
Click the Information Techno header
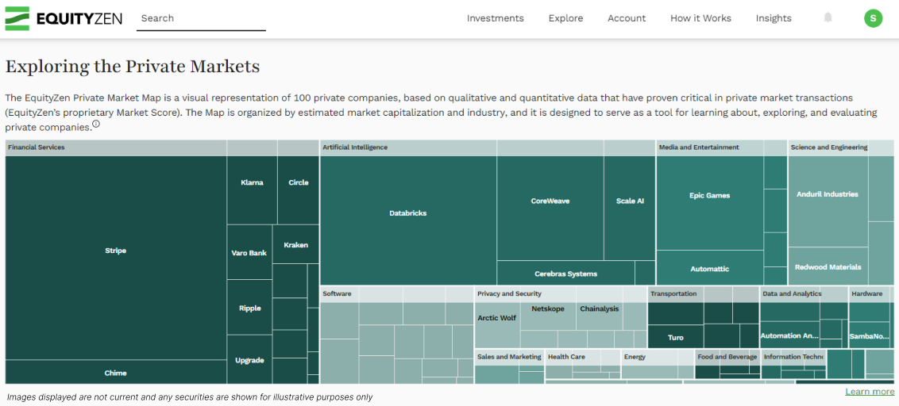point(793,357)
